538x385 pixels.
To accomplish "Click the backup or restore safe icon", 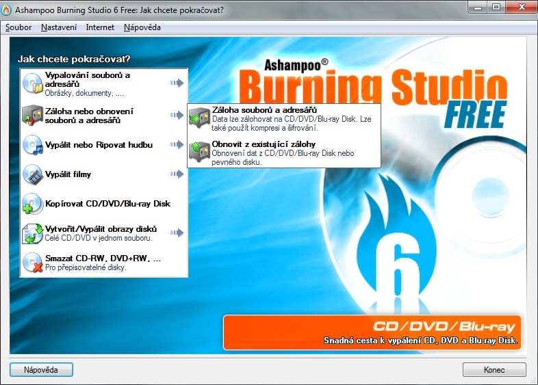I will coord(33,115).
